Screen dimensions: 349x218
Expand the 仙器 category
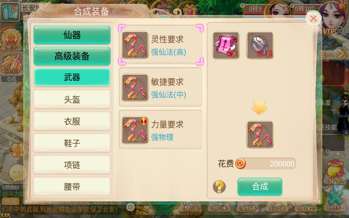[x=72, y=35]
